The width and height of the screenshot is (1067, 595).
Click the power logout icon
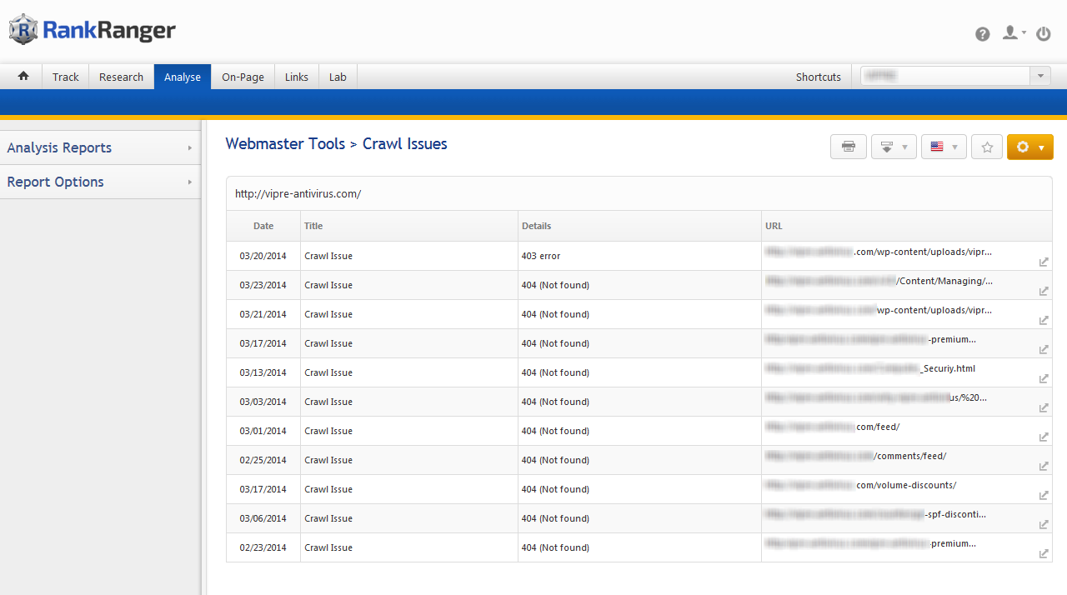(x=1043, y=34)
